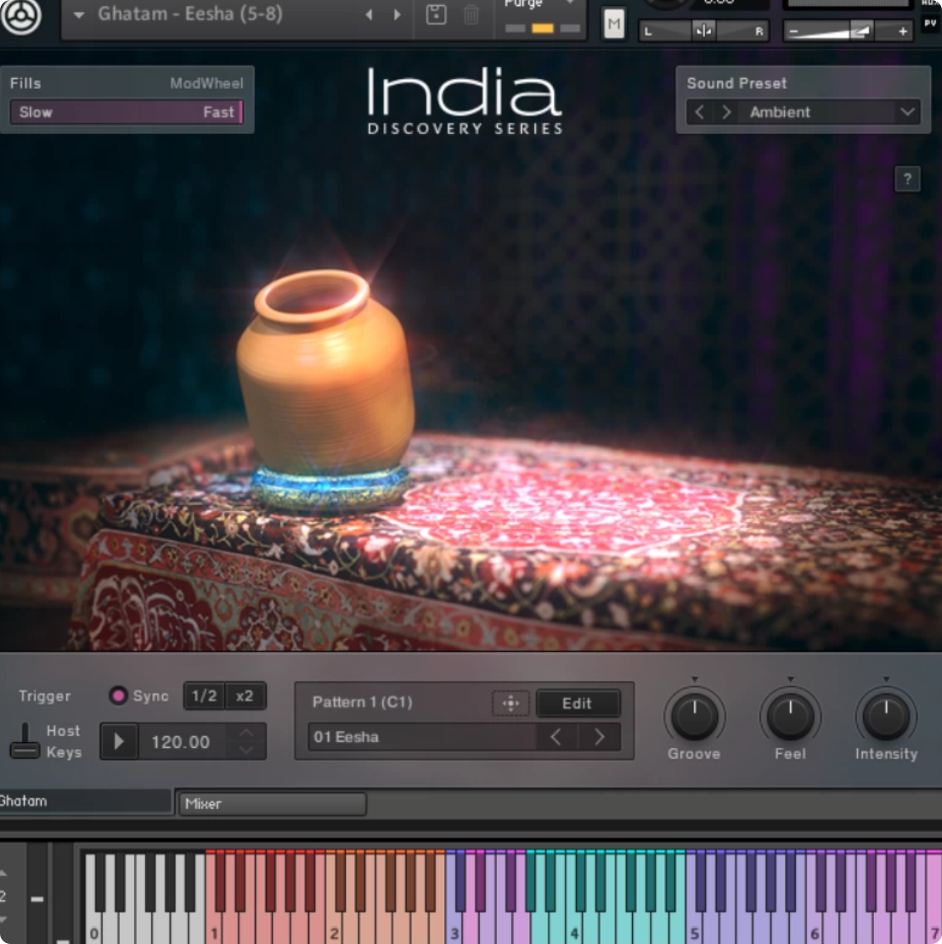The height and width of the screenshot is (944, 942).
Task: Delete snapshot with the trash icon
Action: [471, 14]
